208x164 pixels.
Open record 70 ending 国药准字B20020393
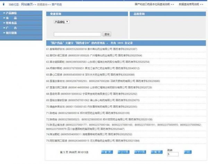point(92,107)
